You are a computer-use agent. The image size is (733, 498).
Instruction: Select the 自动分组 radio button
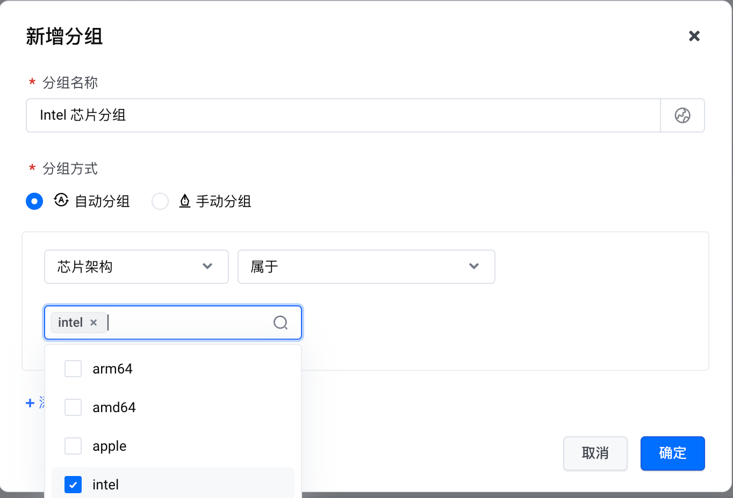34,201
